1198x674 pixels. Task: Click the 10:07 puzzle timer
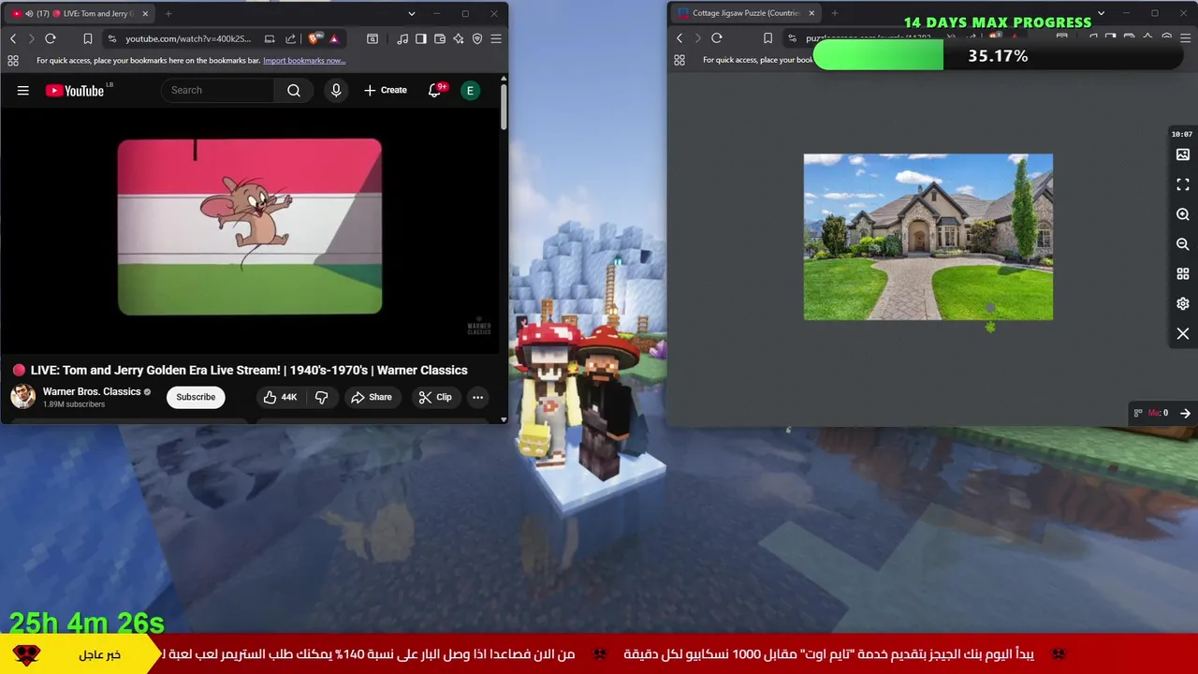1182,134
